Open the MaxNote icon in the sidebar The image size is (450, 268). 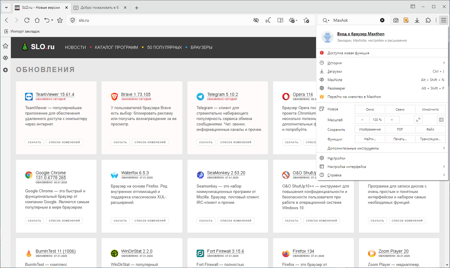tap(5, 58)
